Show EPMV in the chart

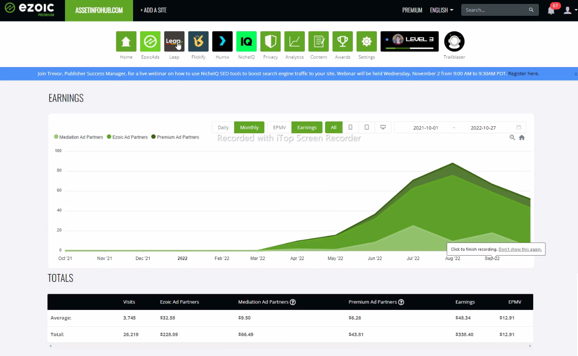[x=279, y=128]
